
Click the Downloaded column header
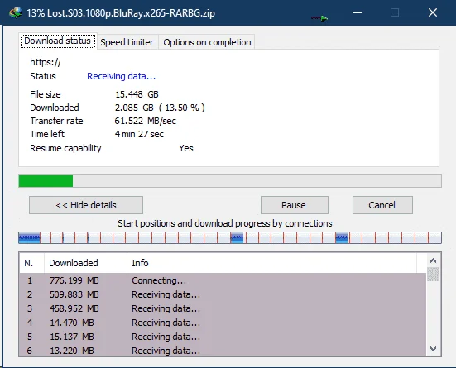pyautogui.click(x=85, y=263)
